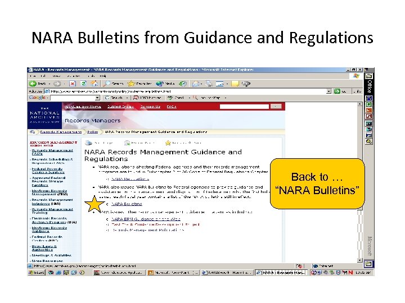
Task: Open the Favorites menu in menu bar
Action: pos(74,76)
